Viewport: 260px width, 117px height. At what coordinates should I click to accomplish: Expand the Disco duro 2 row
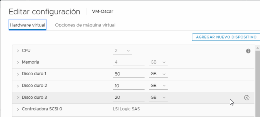(18, 86)
